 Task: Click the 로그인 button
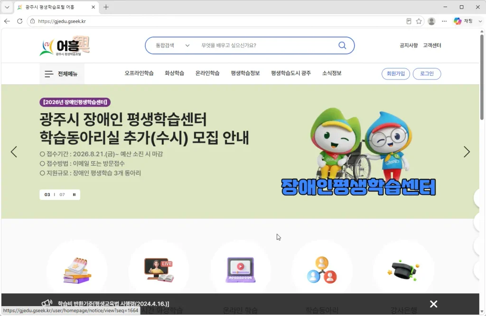click(x=427, y=73)
